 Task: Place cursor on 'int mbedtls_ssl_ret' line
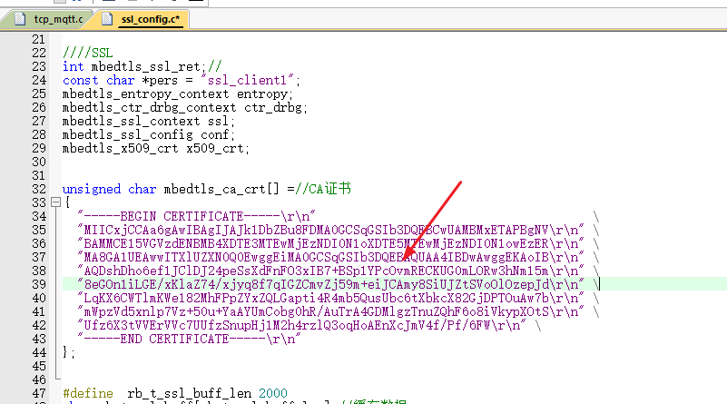pyautogui.click(x=142, y=67)
